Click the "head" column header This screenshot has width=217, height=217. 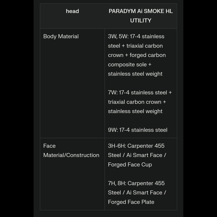pyautogui.click(x=72, y=11)
